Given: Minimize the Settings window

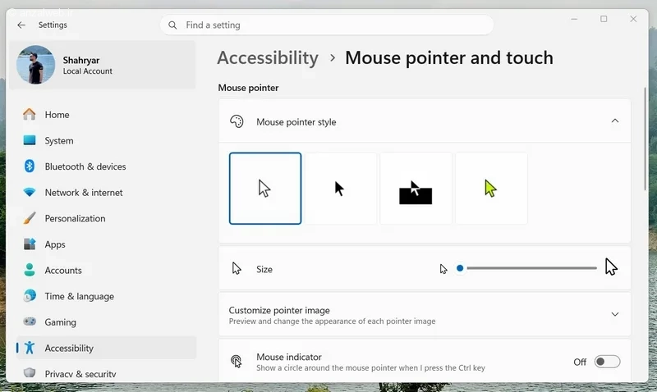Looking at the screenshot, I should (574, 19).
